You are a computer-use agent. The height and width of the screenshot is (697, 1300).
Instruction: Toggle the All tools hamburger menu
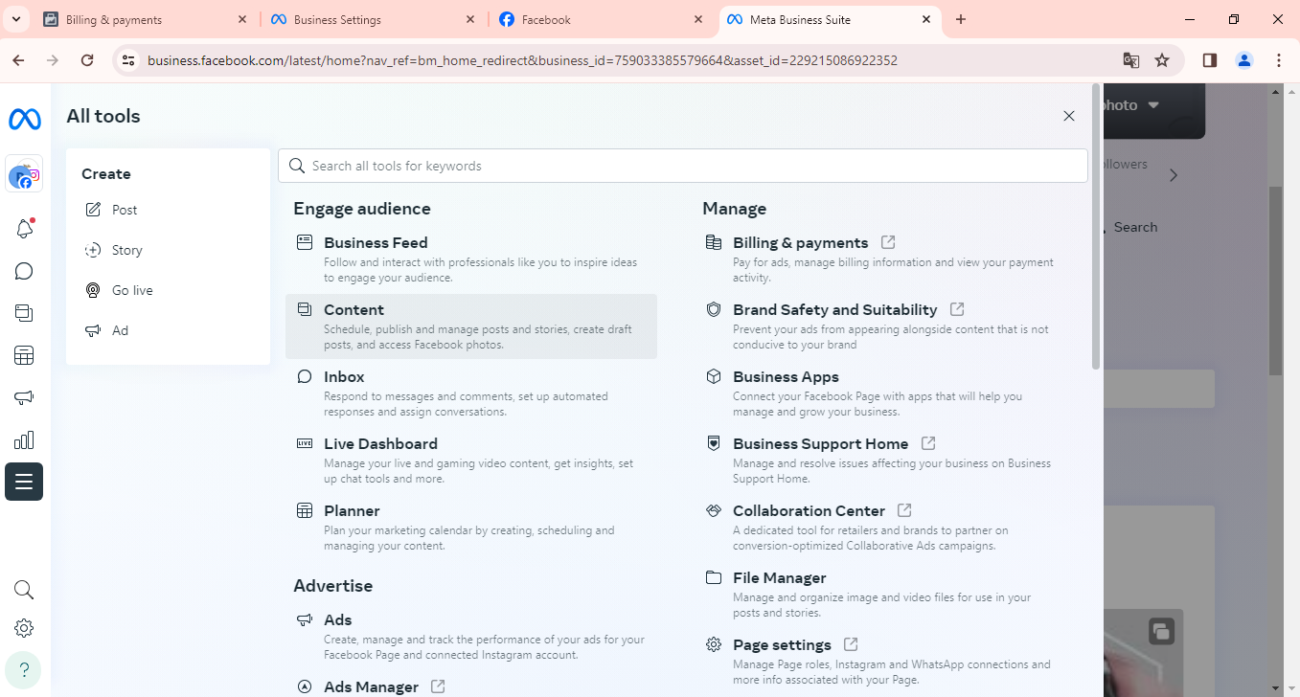coord(24,482)
